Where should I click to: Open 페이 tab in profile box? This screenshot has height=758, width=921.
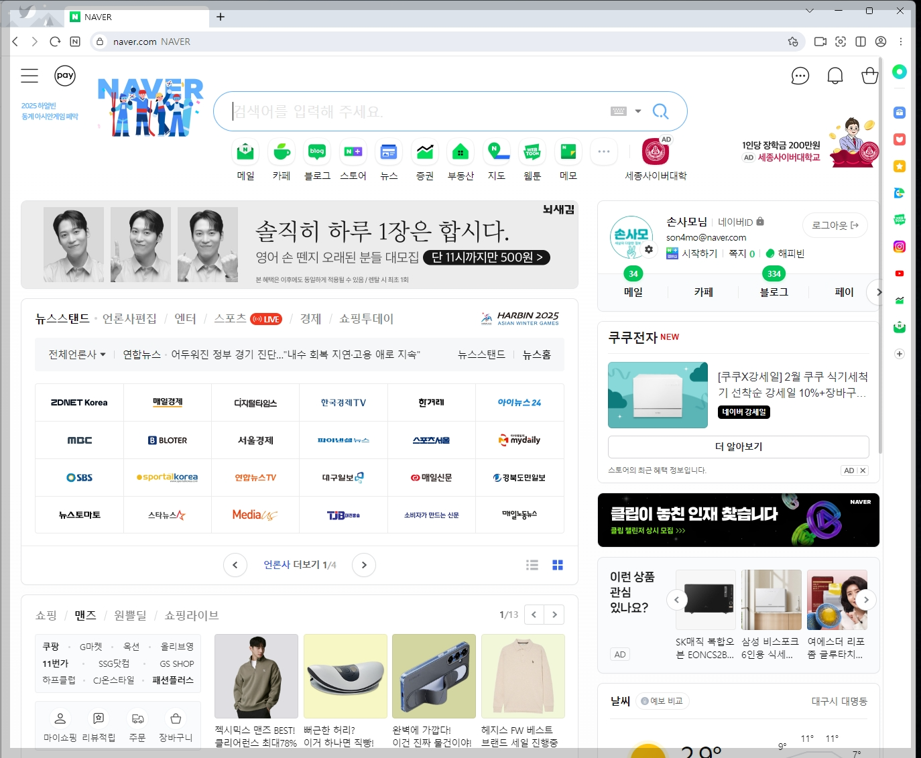[845, 292]
